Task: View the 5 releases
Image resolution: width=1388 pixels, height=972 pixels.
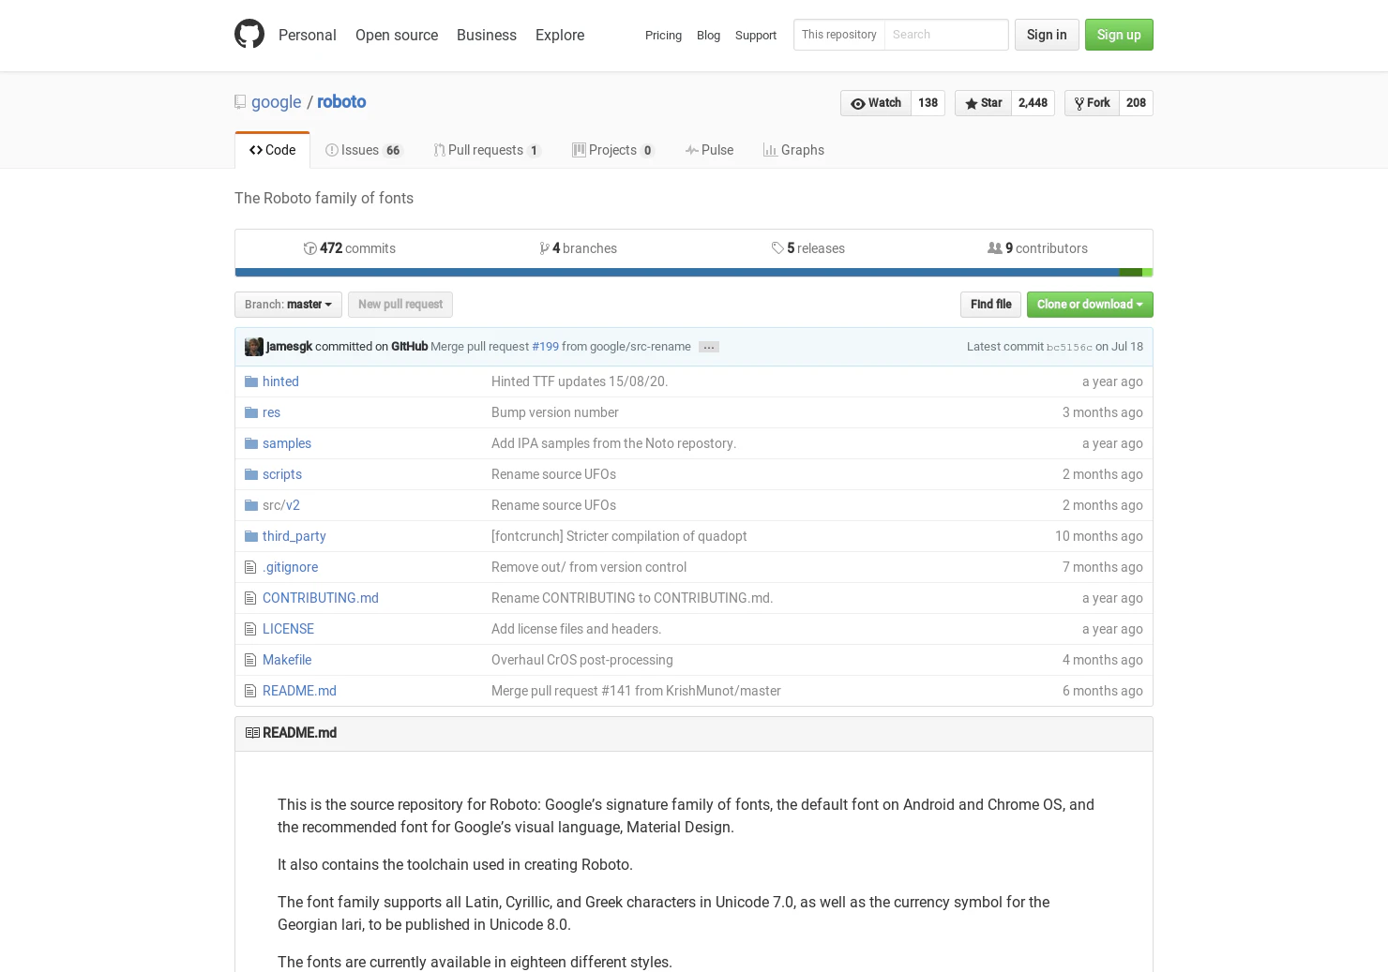Action: tap(807, 248)
